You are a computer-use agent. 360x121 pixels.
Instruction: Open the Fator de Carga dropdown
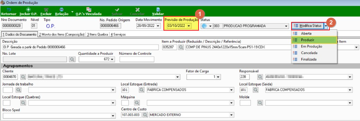(x=218, y=77)
